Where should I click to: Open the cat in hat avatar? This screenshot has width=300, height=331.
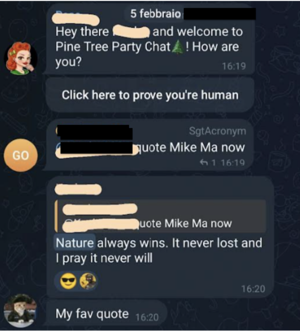(20, 311)
